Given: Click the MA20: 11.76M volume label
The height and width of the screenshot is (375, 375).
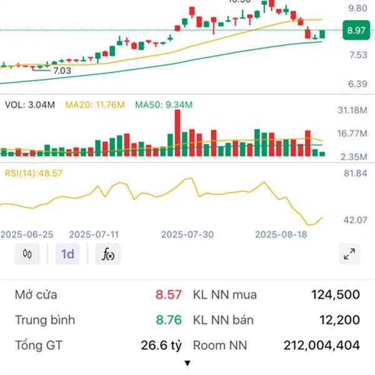Looking at the screenshot, I should (x=95, y=105).
